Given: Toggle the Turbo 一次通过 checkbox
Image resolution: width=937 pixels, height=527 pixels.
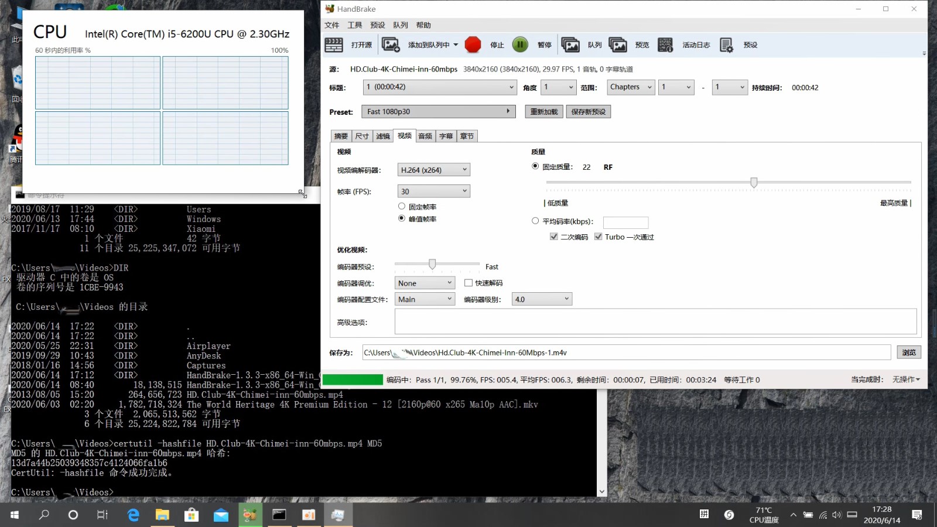Looking at the screenshot, I should coord(598,237).
